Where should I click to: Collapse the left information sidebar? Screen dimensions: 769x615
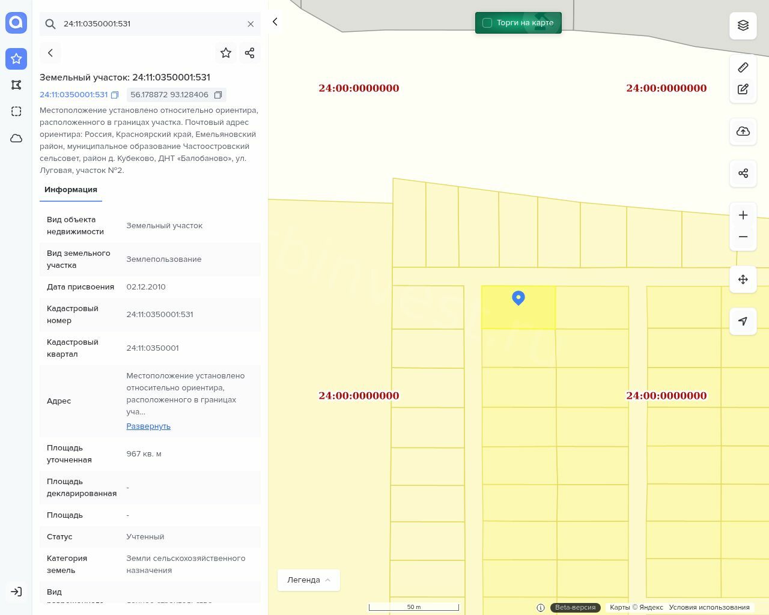(275, 22)
